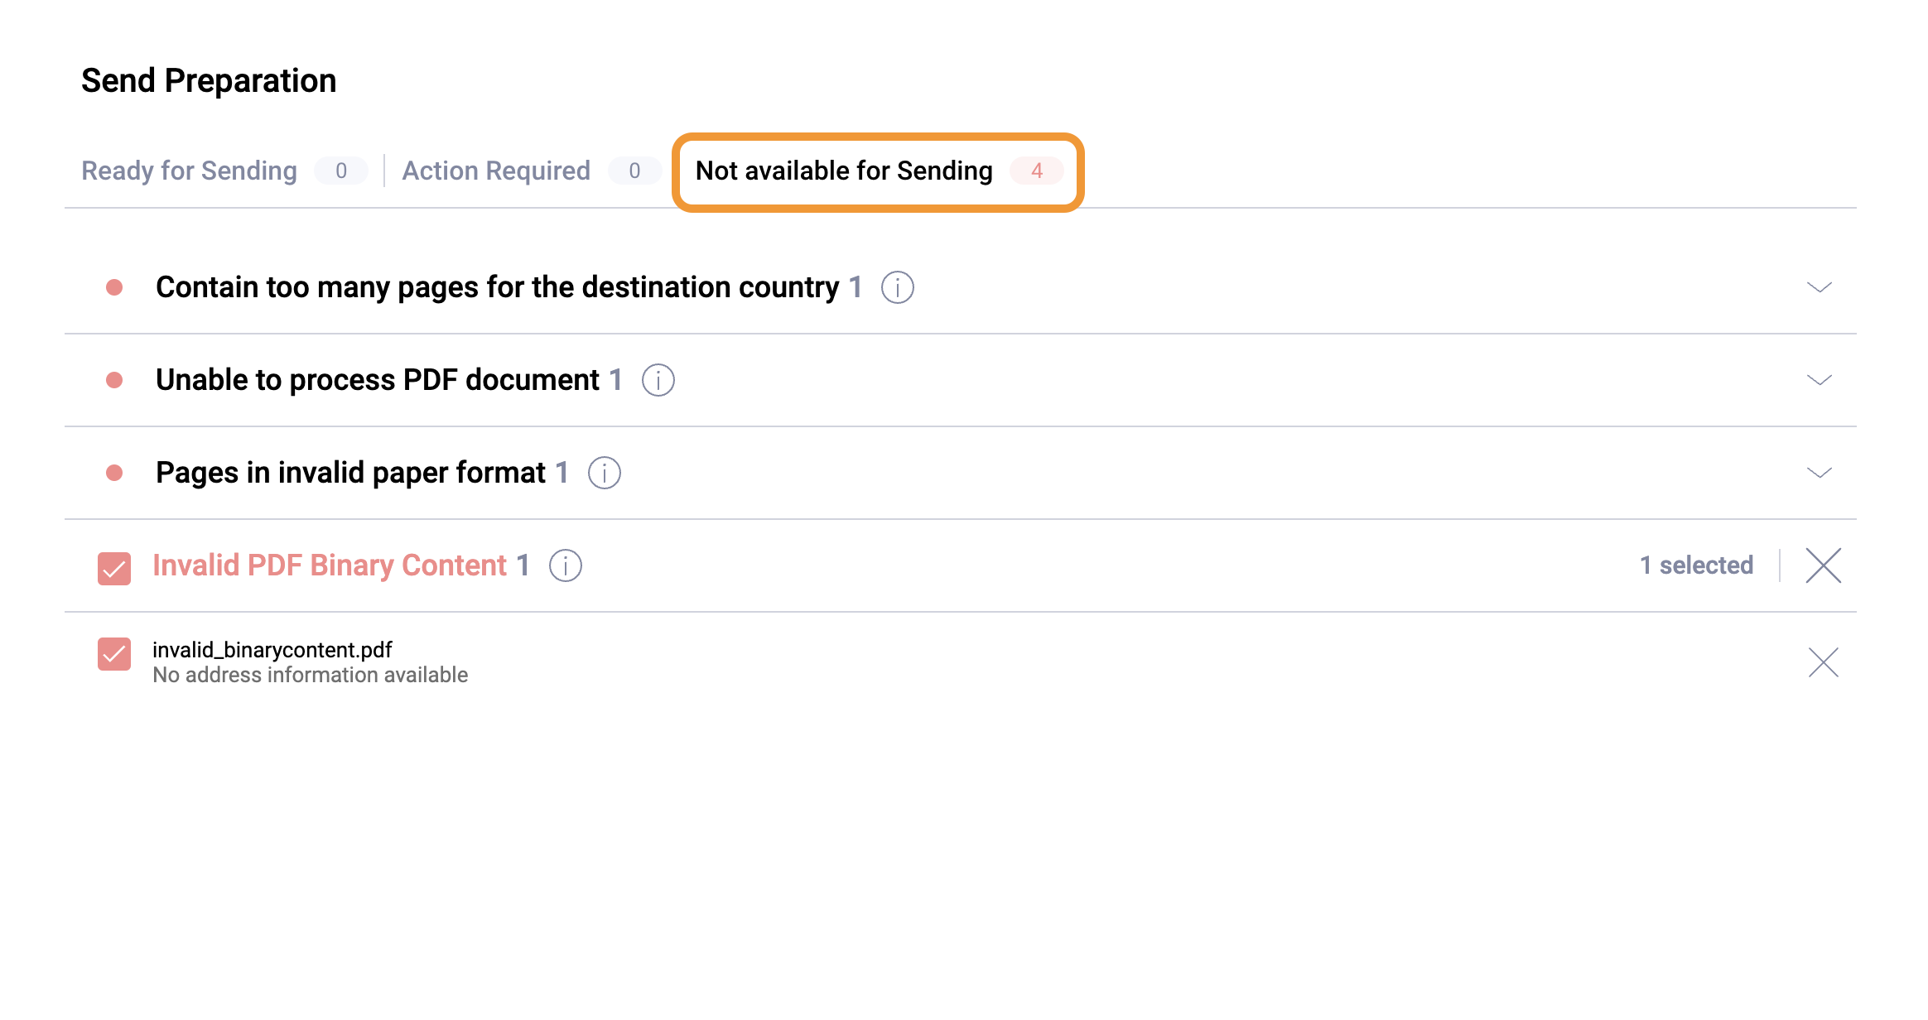Uncheck the Invalid PDF Binary Content group checkbox

pos(114,568)
